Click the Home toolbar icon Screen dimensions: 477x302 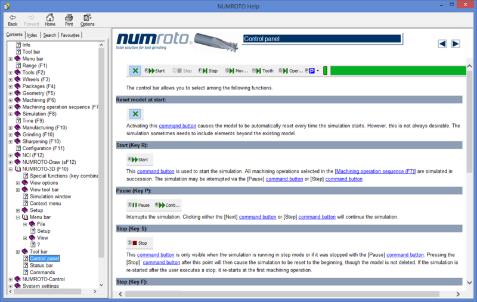[x=50, y=20]
